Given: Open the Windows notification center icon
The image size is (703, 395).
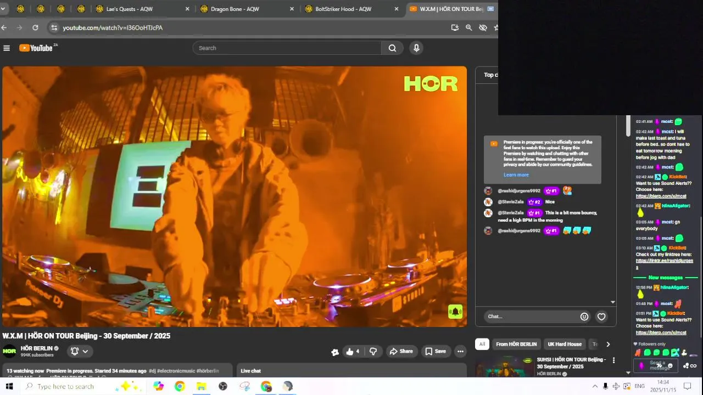Looking at the screenshot, I should pos(687,386).
